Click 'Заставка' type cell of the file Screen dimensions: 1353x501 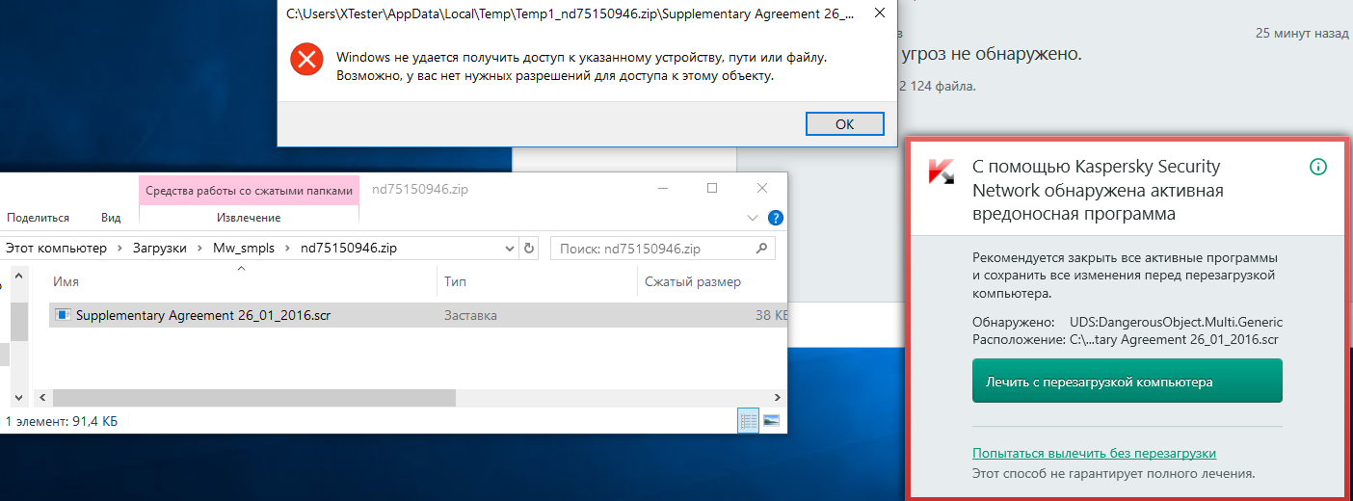click(x=470, y=315)
